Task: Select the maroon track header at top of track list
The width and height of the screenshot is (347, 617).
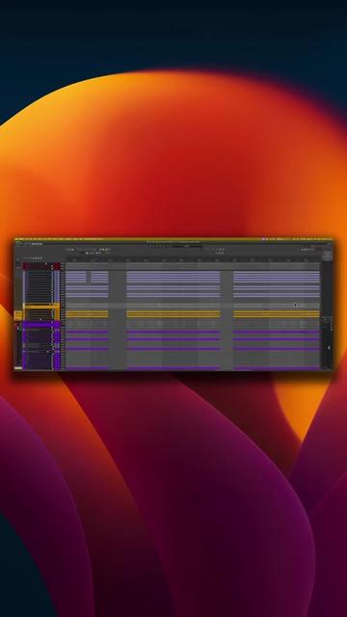Action: coord(41,266)
